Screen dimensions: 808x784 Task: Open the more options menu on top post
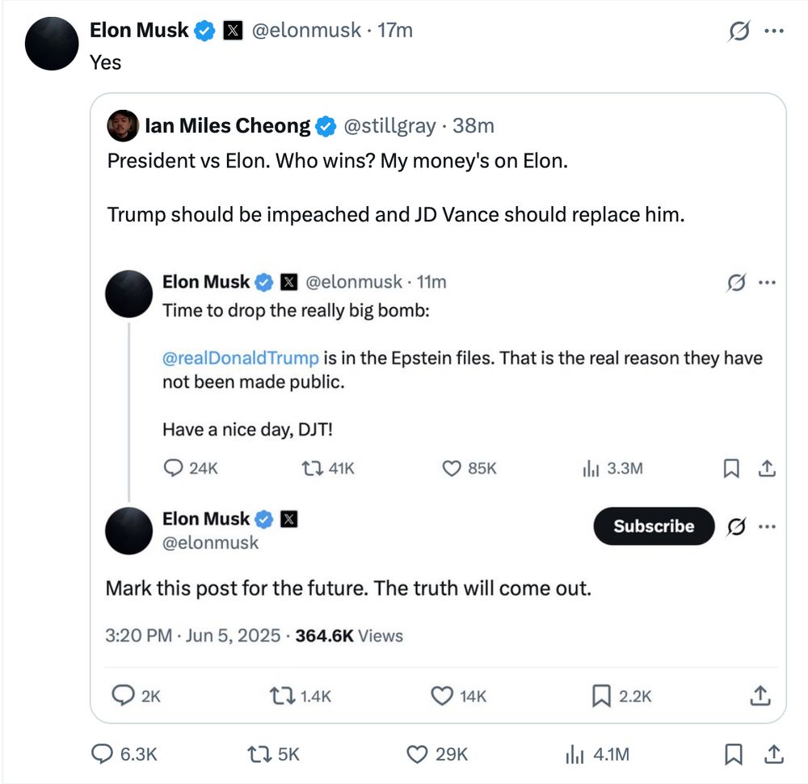coord(774,31)
